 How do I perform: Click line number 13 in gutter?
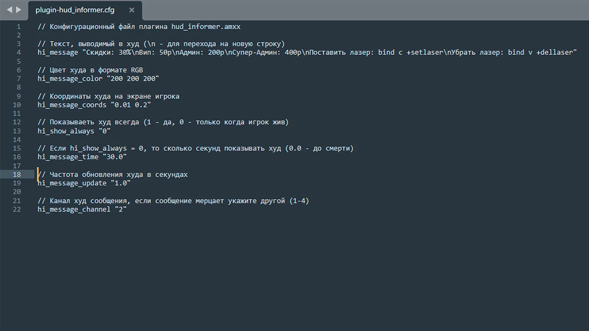click(17, 131)
